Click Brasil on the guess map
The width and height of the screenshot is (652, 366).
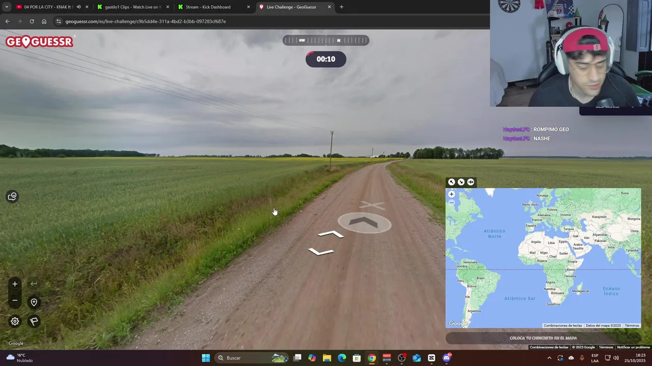click(480, 278)
